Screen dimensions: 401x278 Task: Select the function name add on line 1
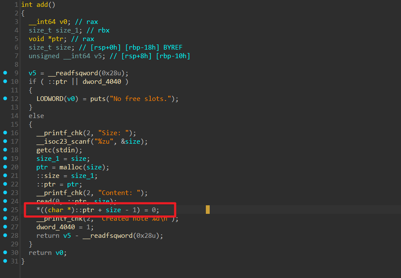click(x=42, y=5)
